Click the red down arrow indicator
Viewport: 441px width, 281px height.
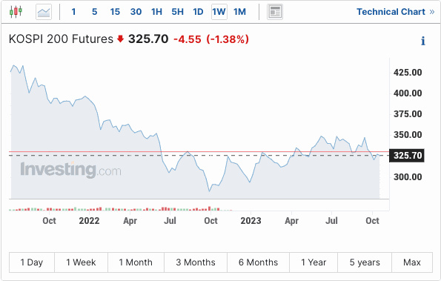pyautogui.click(x=120, y=39)
